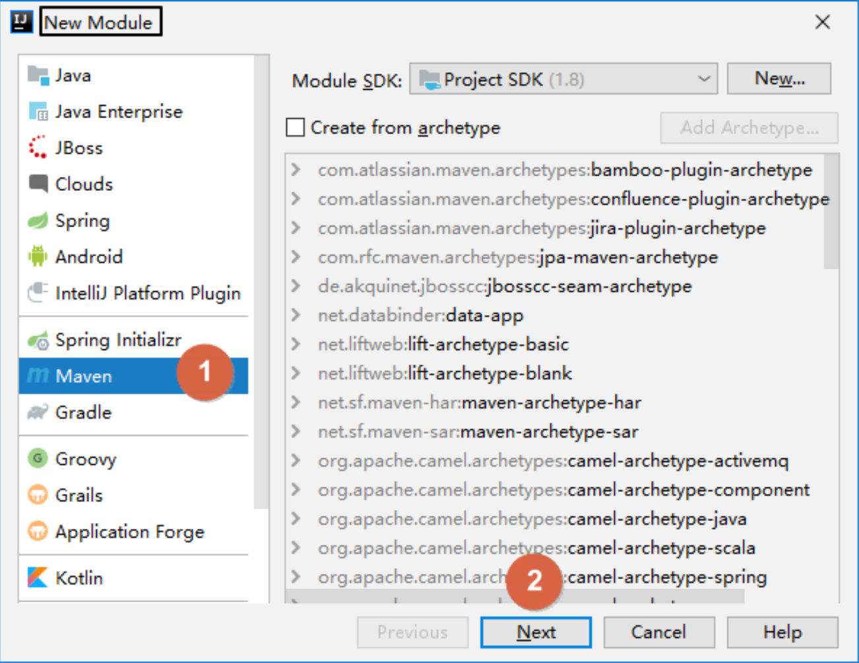Screen dimensions: 859x663
Task: Click the Maven 'm' icon
Action: [x=38, y=376]
